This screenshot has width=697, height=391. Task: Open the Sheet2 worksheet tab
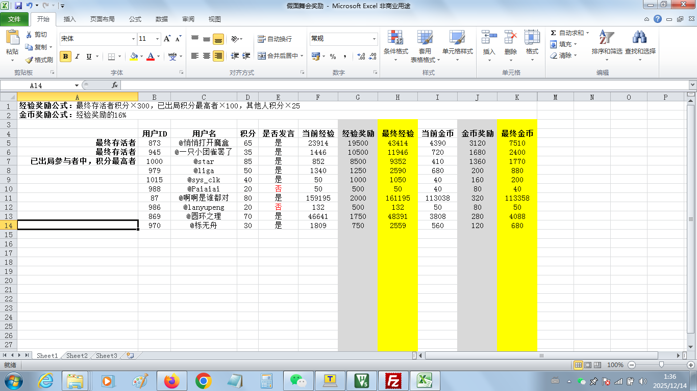tap(77, 356)
